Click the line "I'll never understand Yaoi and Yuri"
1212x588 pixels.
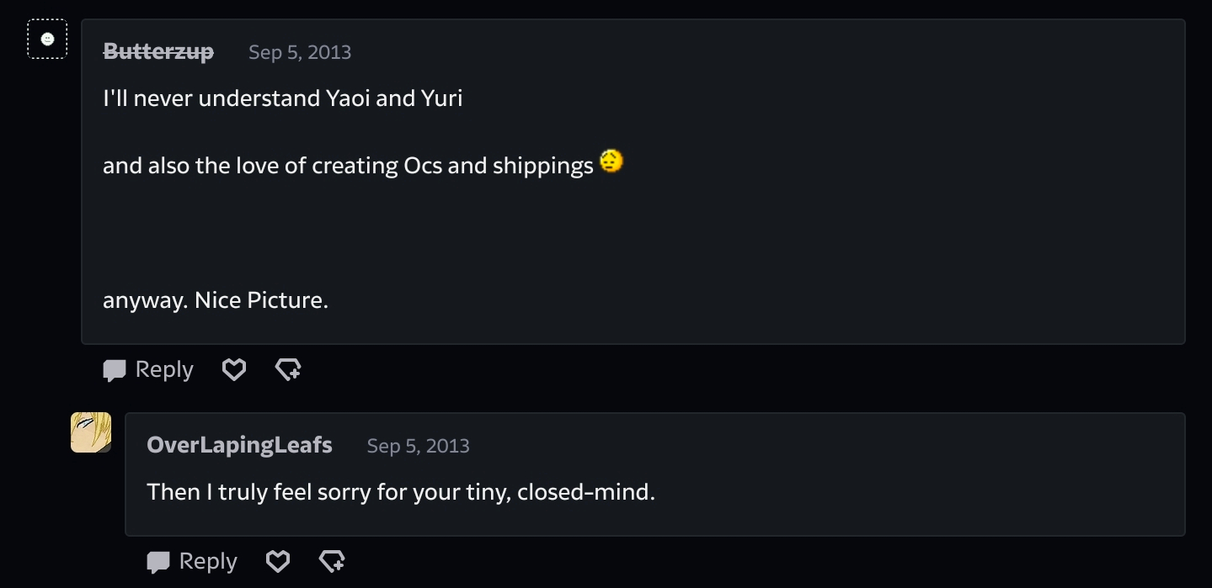point(282,98)
